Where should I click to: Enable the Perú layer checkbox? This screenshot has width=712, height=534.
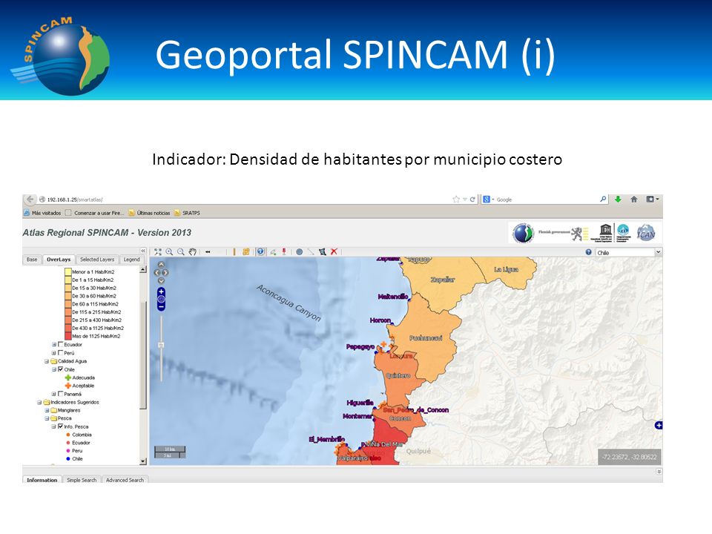point(60,353)
